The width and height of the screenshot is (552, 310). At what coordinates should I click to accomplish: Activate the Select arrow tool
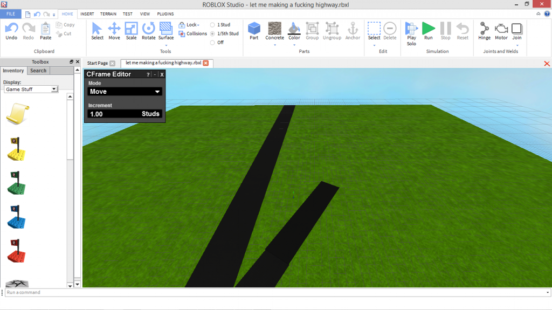pos(97,31)
